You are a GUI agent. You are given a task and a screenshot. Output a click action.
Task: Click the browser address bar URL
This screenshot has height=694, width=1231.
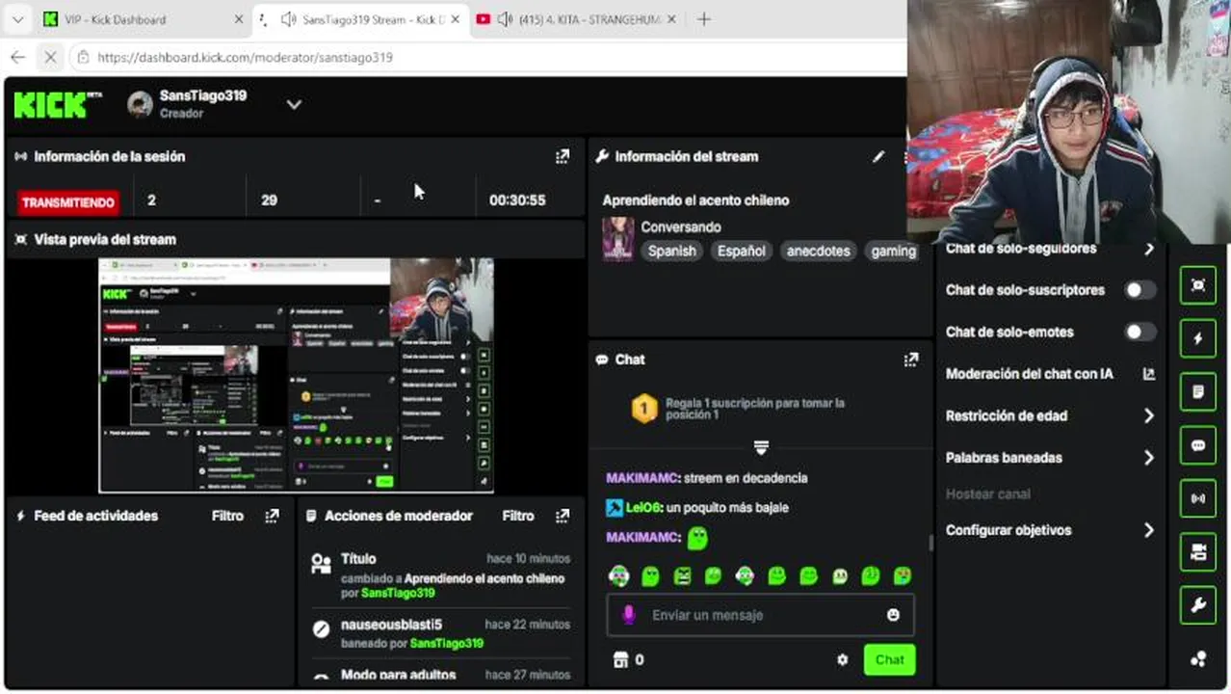pos(246,57)
